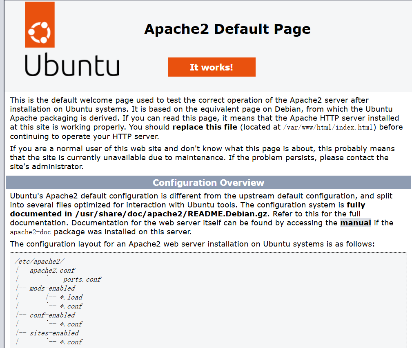
Task: Click apache2.conf in the config tree
Action: [x=52, y=271]
